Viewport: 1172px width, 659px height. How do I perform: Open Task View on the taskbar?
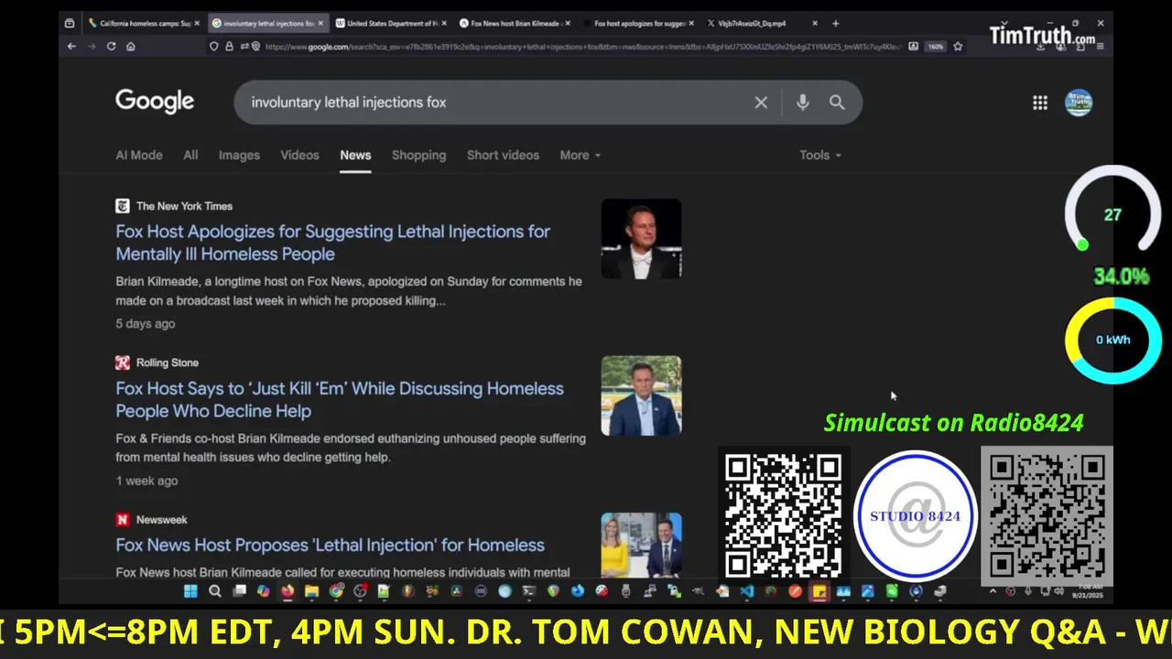(239, 591)
